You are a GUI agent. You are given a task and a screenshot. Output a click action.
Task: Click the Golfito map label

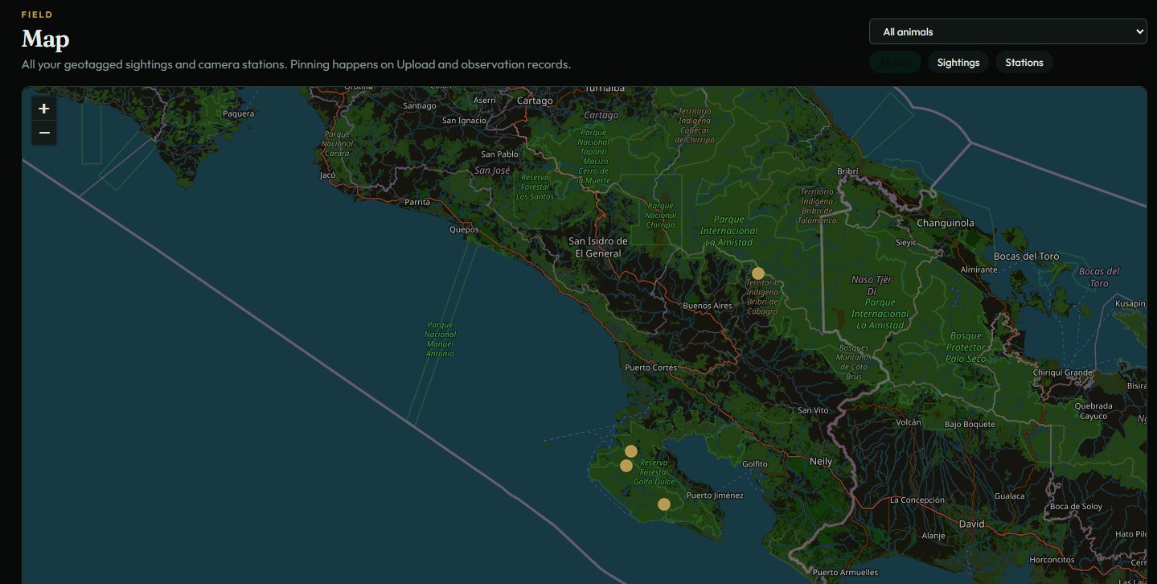(755, 464)
